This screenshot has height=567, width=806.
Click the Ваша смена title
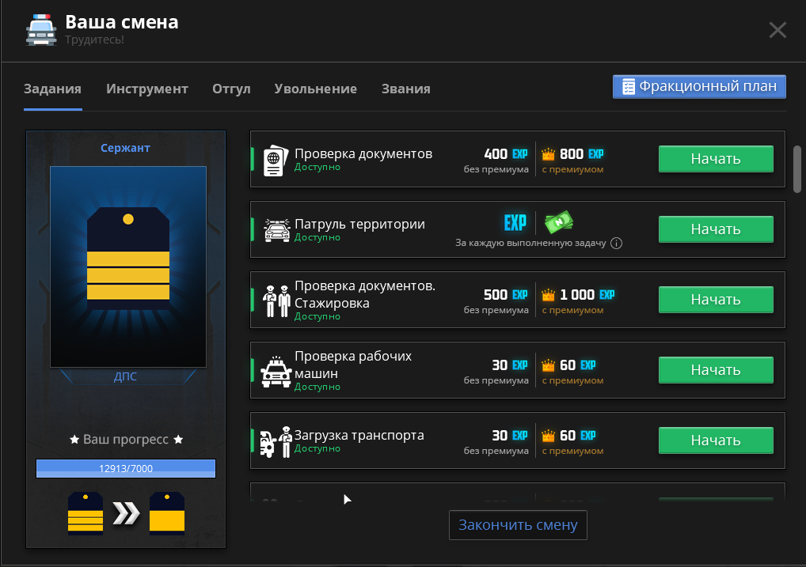click(122, 22)
